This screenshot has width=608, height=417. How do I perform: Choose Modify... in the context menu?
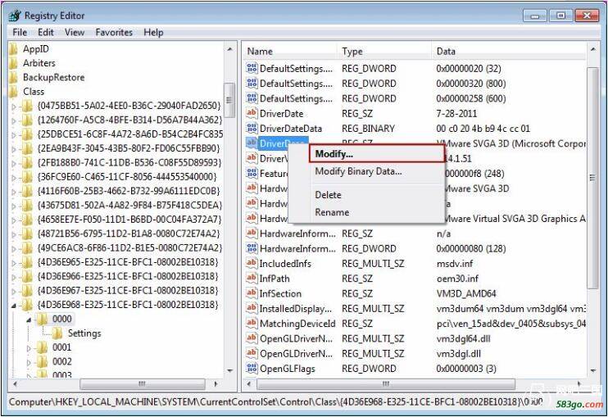click(x=376, y=154)
